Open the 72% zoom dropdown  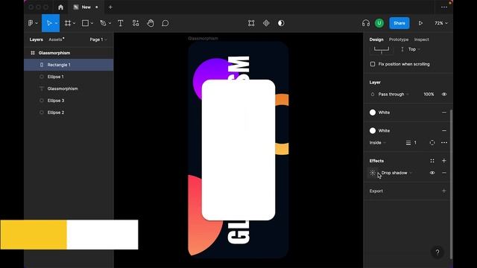pyautogui.click(x=441, y=23)
